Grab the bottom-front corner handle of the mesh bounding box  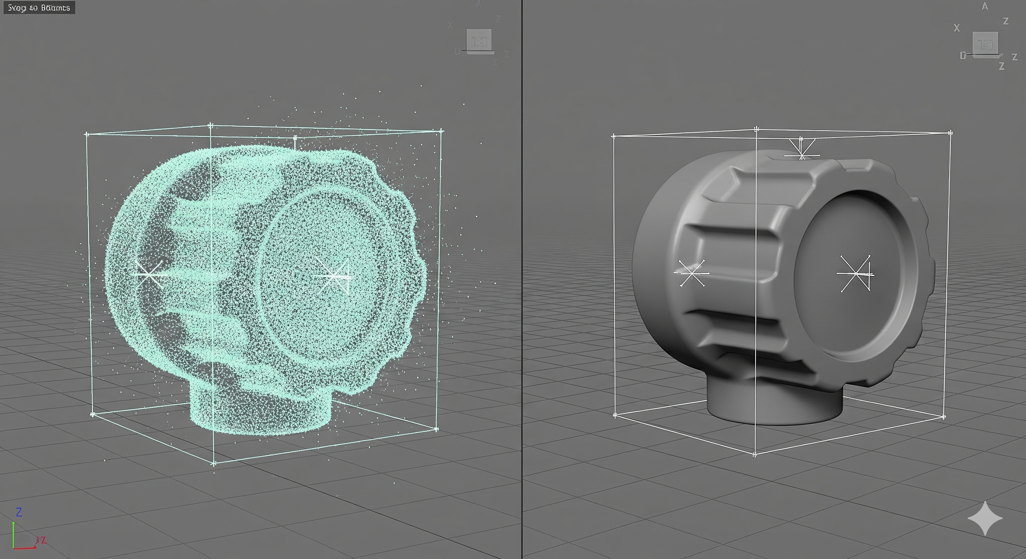tap(755, 454)
